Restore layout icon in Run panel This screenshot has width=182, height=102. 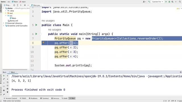pyautogui.click(x=4, y=90)
